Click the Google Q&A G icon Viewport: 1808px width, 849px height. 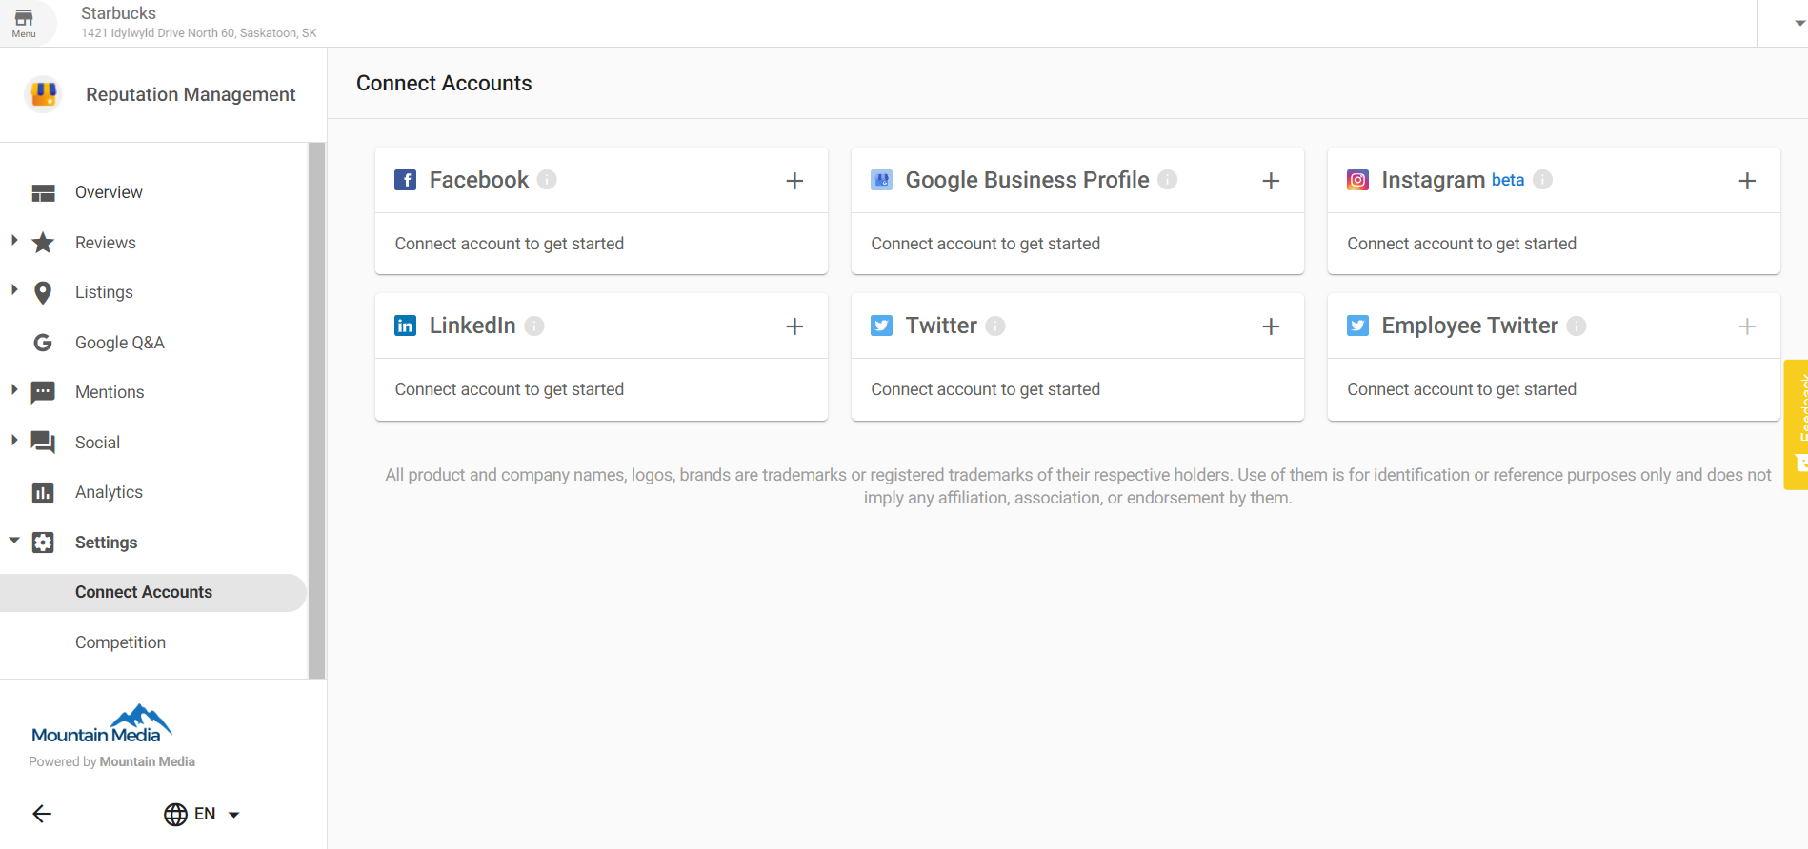[x=43, y=343]
